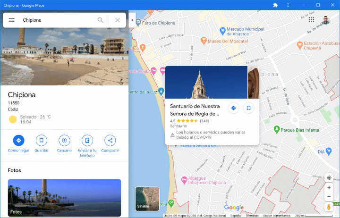
Task: Click the directions icon on the Santuario card
Action: pyautogui.click(x=234, y=108)
